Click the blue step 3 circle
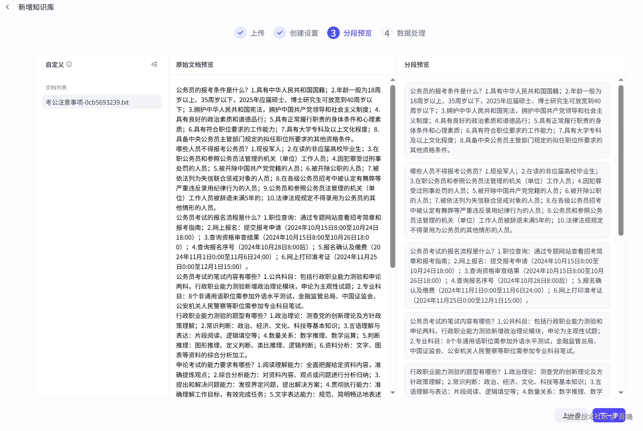The height and width of the screenshot is (431, 643). (x=333, y=33)
